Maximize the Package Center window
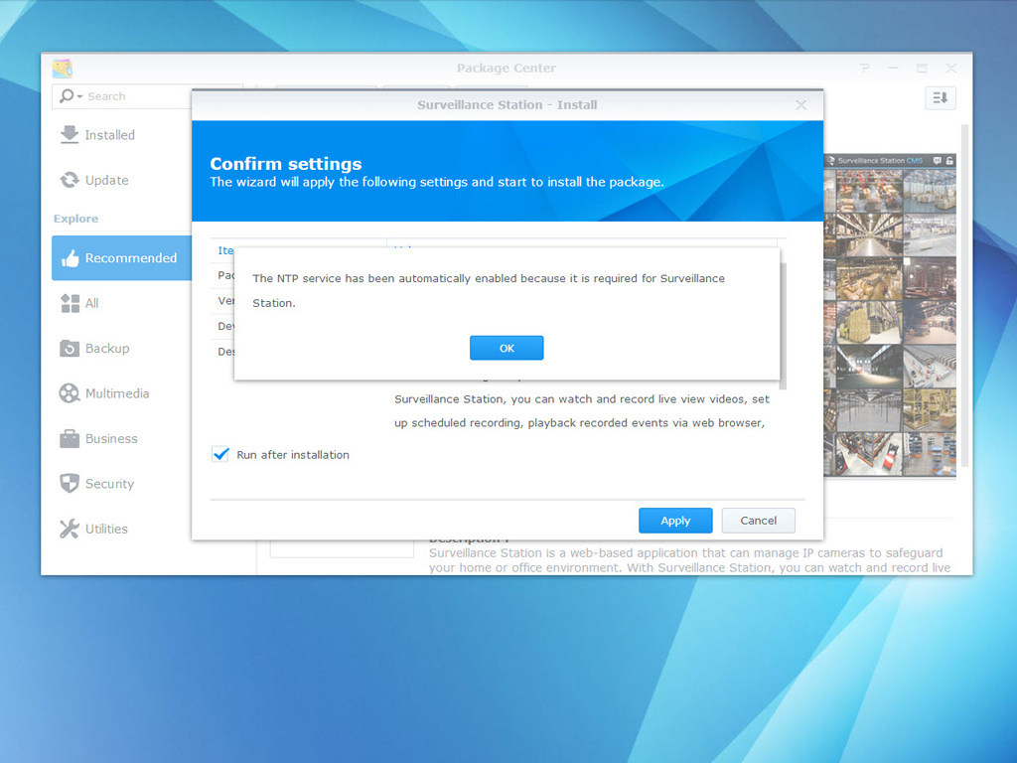 [922, 69]
